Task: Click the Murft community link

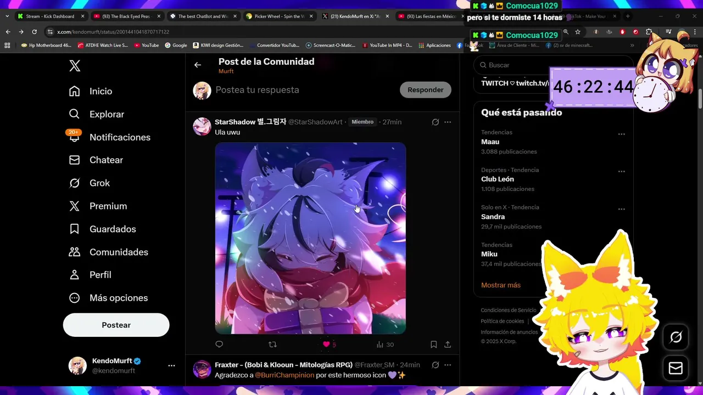Action: [226, 71]
